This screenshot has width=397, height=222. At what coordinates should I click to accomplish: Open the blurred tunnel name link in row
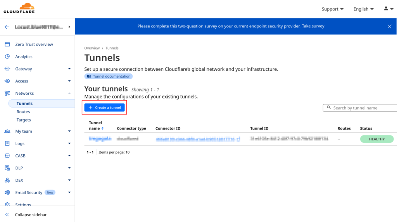click(100, 139)
